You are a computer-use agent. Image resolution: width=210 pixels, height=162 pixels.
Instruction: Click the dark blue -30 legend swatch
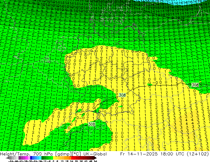click(x=31, y=158)
